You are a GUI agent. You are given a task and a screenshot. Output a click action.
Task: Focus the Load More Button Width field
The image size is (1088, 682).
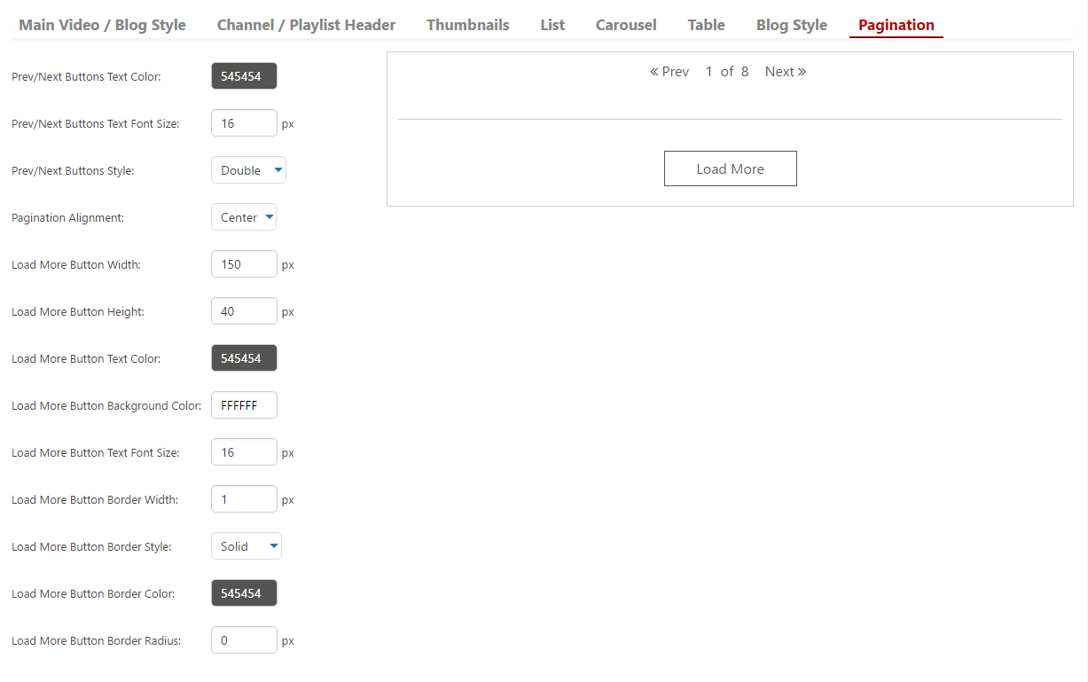(244, 264)
